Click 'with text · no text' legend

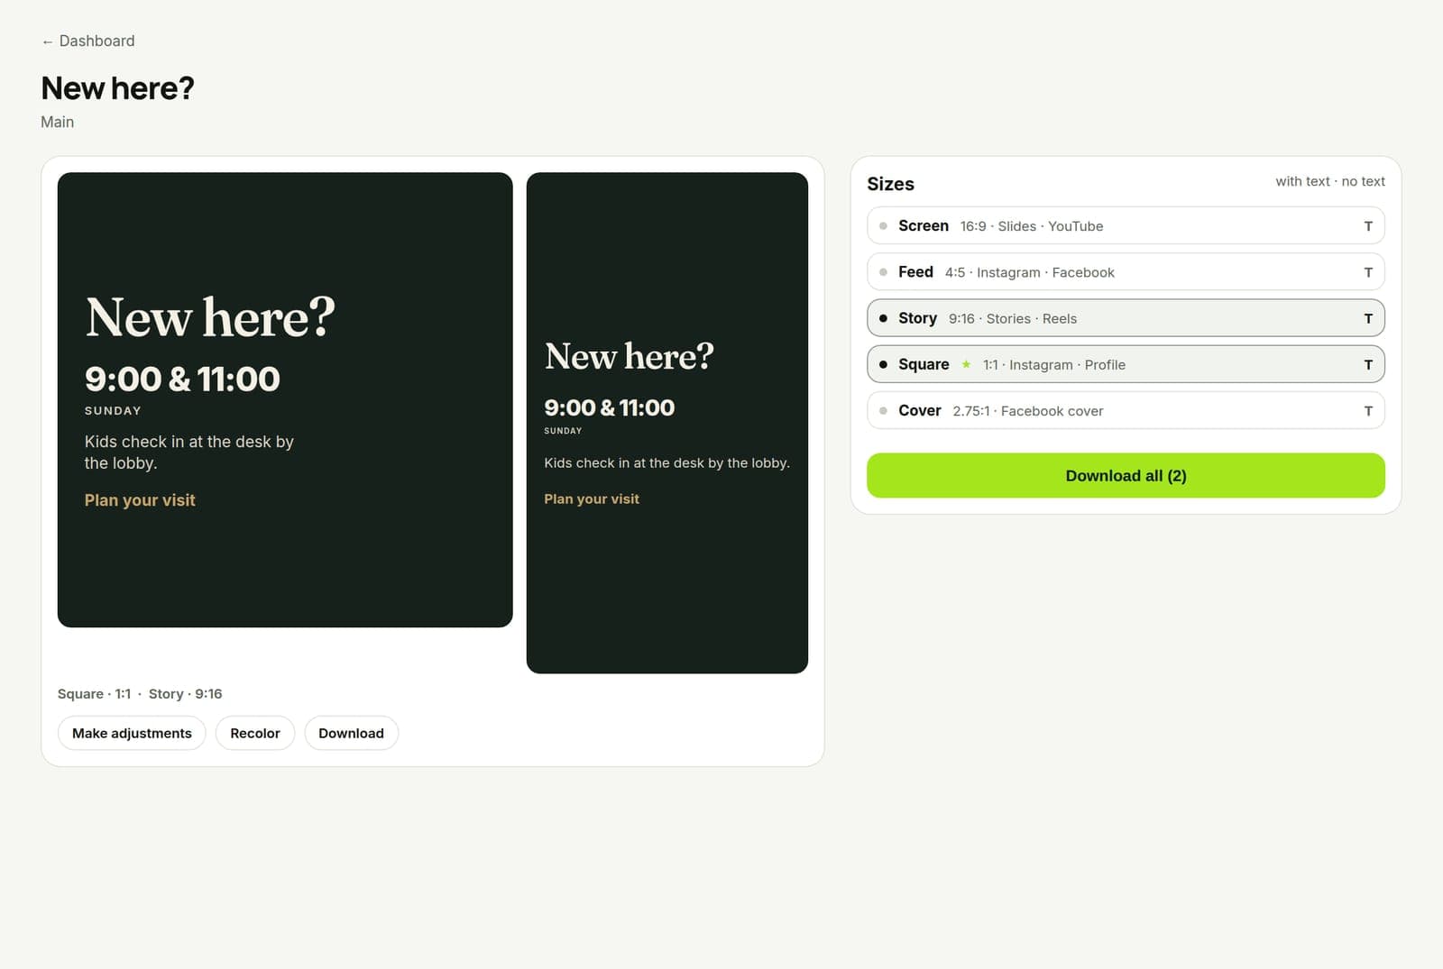1330,181
